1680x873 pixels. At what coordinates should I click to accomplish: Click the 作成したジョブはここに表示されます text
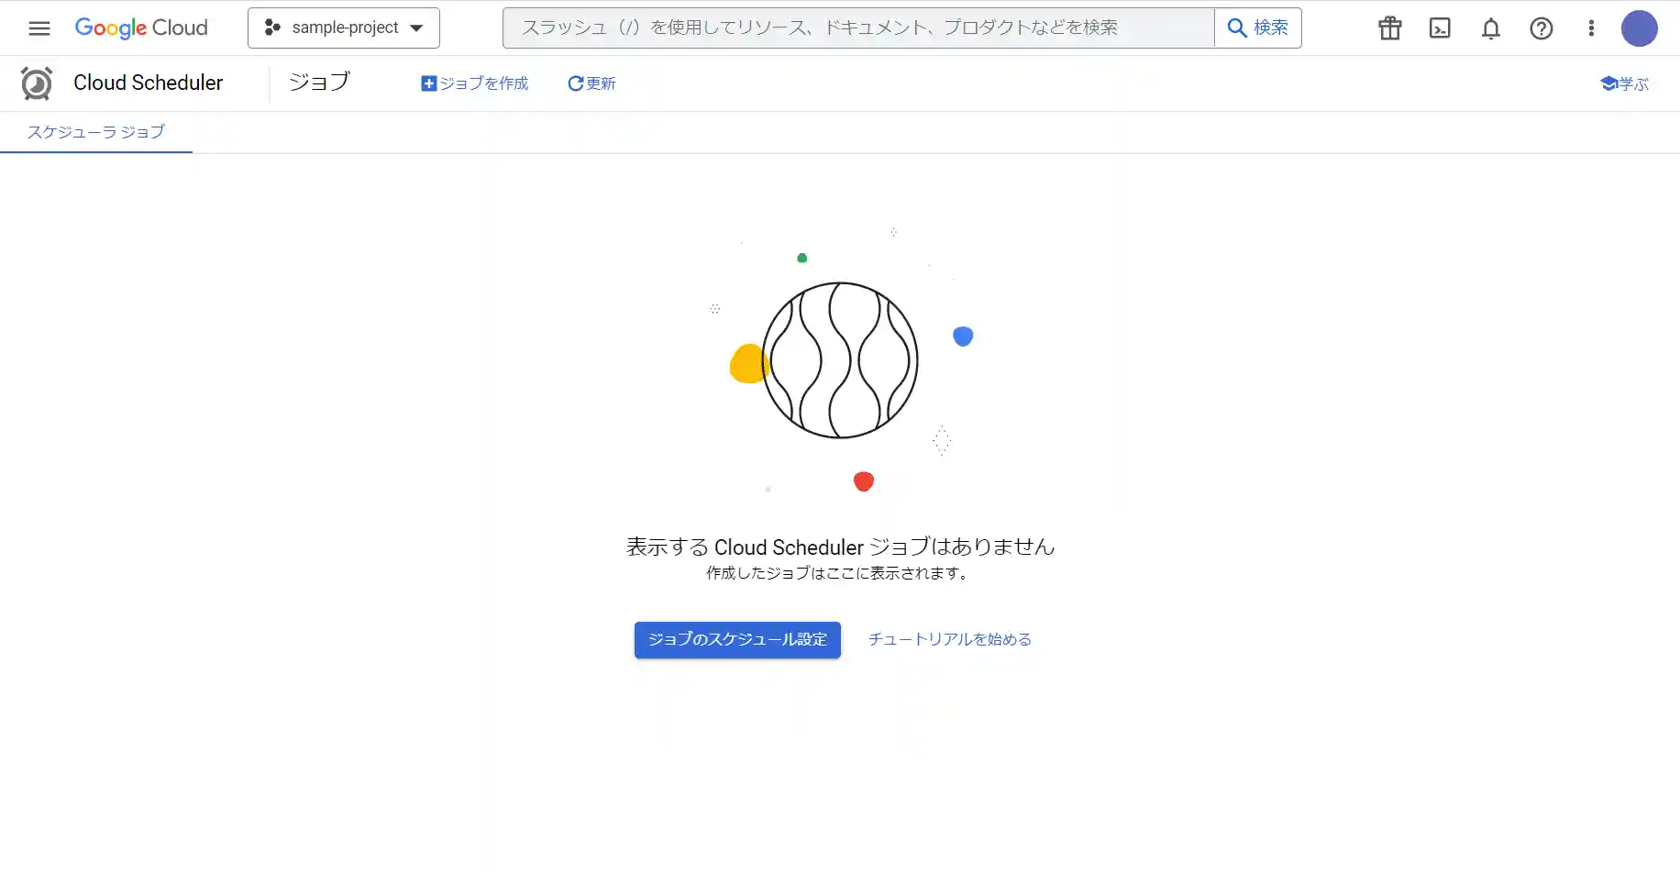838,573
